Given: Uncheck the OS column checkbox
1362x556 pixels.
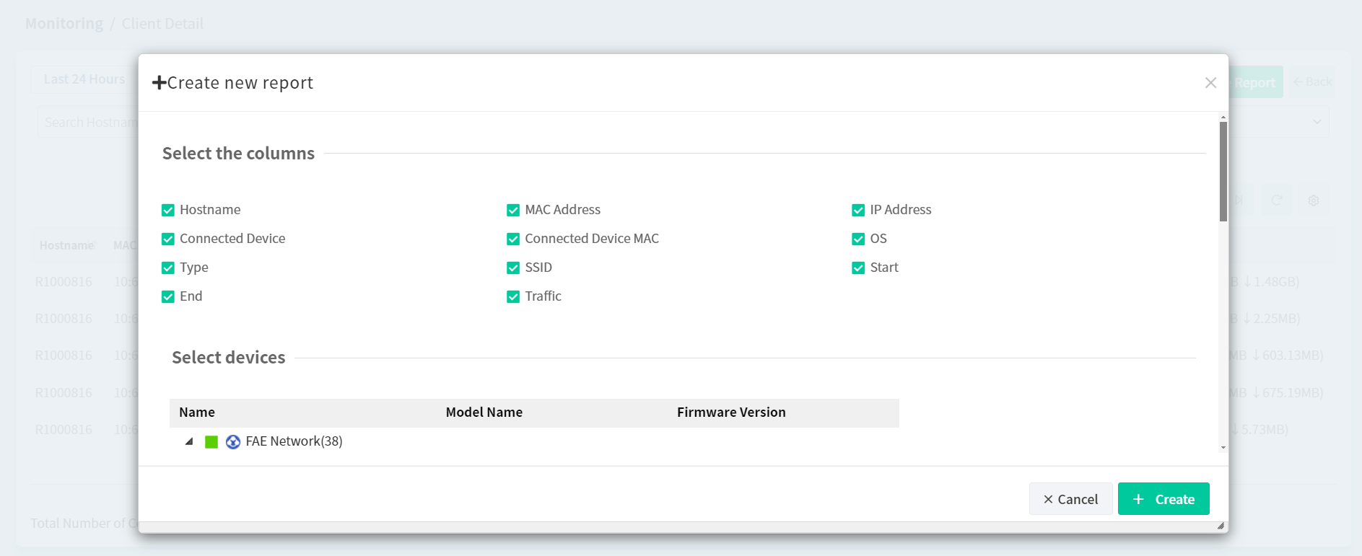Looking at the screenshot, I should (858, 239).
